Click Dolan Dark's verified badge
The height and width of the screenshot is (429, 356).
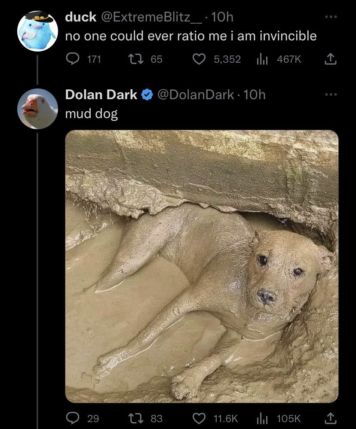(x=147, y=95)
